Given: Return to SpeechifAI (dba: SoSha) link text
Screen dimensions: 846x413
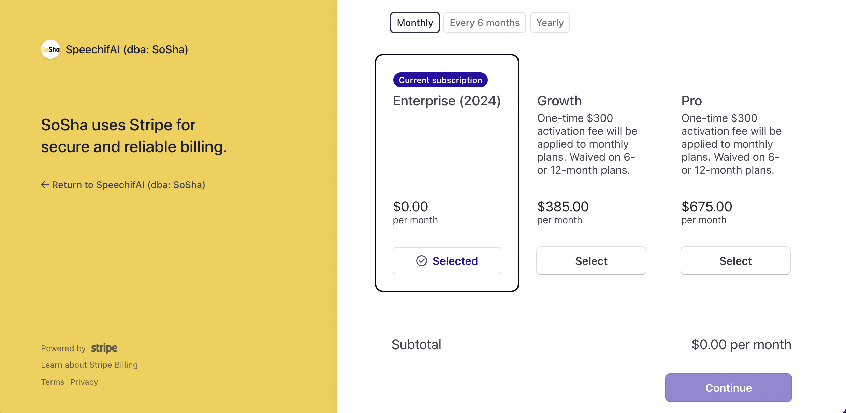Looking at the screenshot, I should point(128,185).
